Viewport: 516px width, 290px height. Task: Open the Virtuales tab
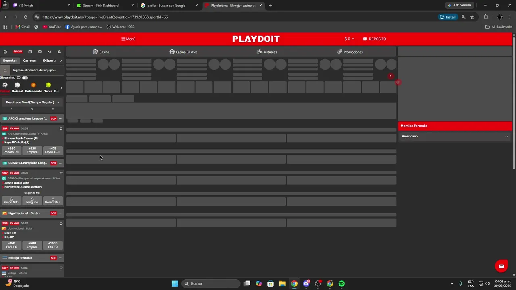tap(267, 52)
